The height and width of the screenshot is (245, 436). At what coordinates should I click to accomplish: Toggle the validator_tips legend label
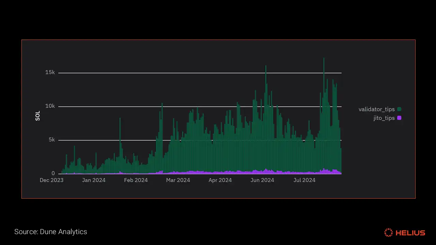(376, 109)
